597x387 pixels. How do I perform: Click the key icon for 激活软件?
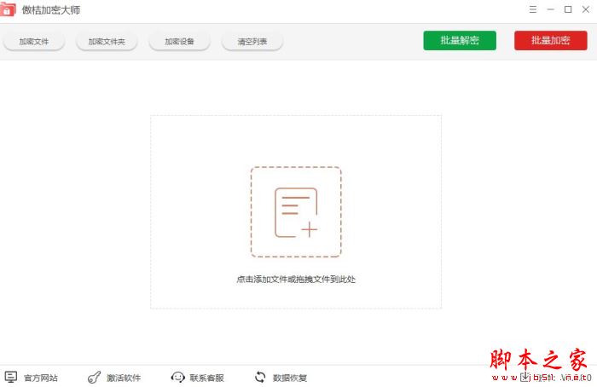pos(94,377)
